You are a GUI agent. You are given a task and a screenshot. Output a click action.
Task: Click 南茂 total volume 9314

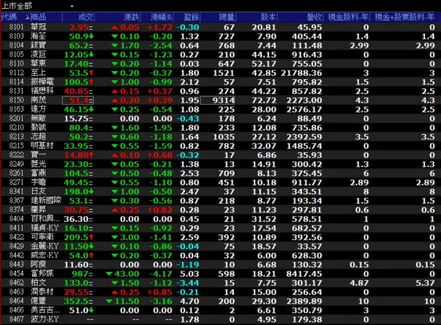tap(218, 100)
